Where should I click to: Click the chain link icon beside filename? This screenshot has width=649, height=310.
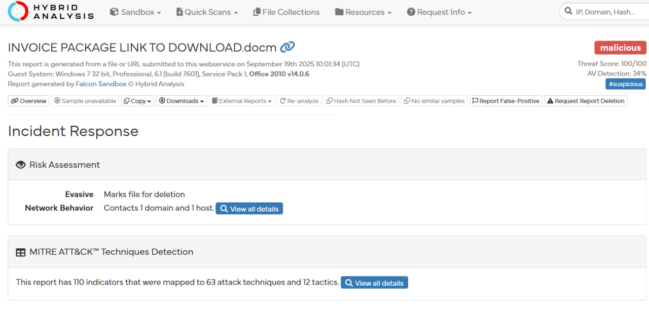click(287, 47)
